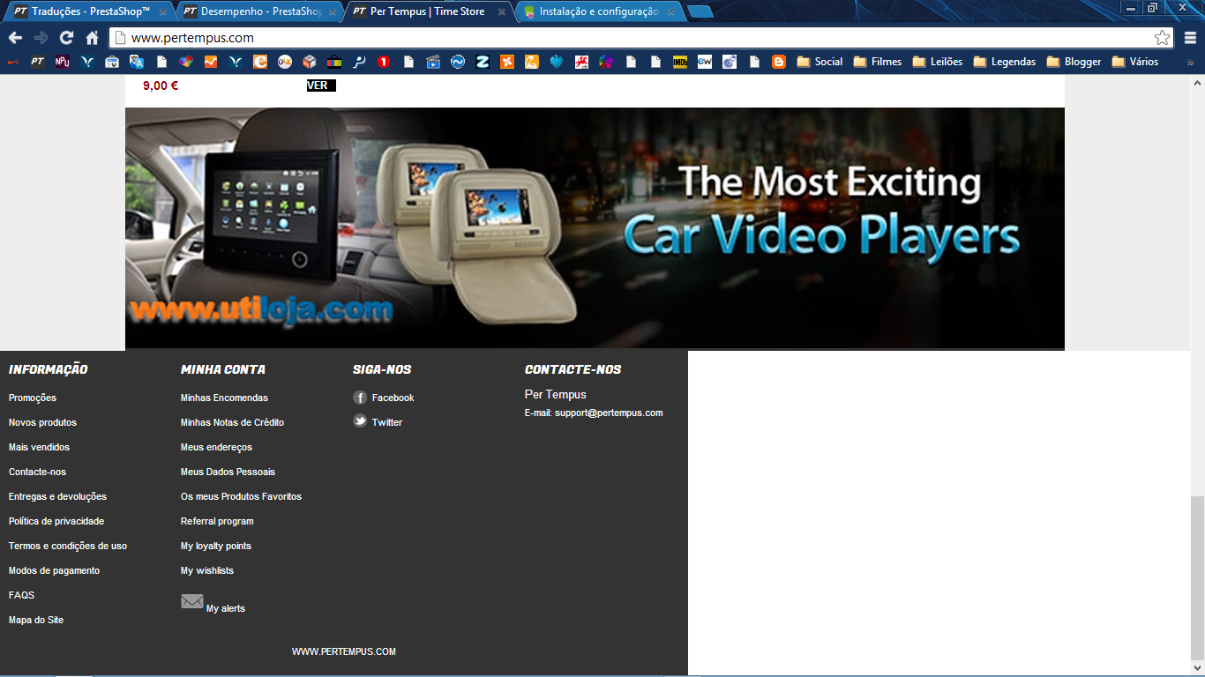Open a new tab with the tab button
The width and height of the screenshot is (1205, 677).
point(700,11)
